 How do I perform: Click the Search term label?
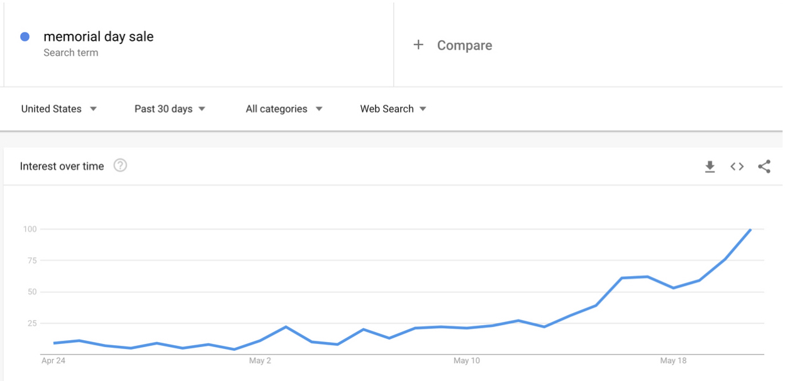(x=71, y=53)
